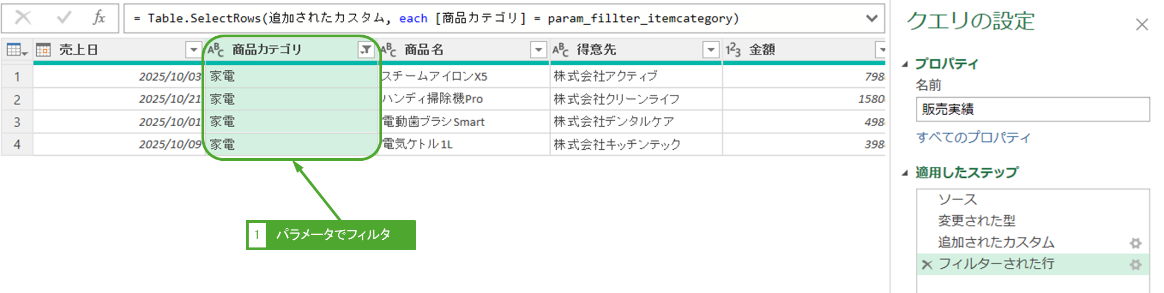Cancel formula edit with X icon
The width and height of the screenshot is (1164, 293).
(x=23, y=18)
